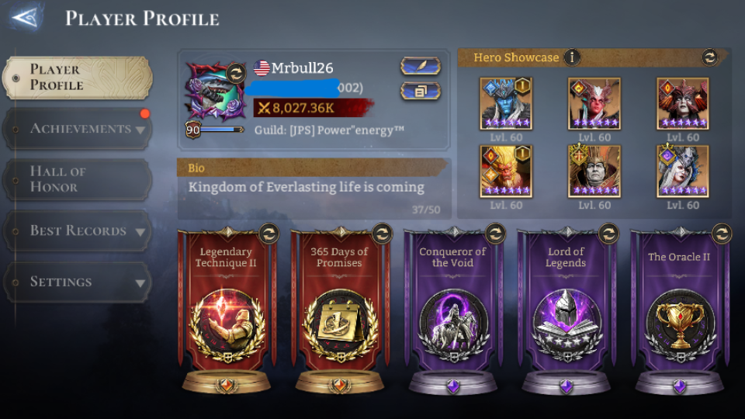Screen dimensions: 745x419
Task: Change avatar using the swap icon
Action: (x=236, y=73)
